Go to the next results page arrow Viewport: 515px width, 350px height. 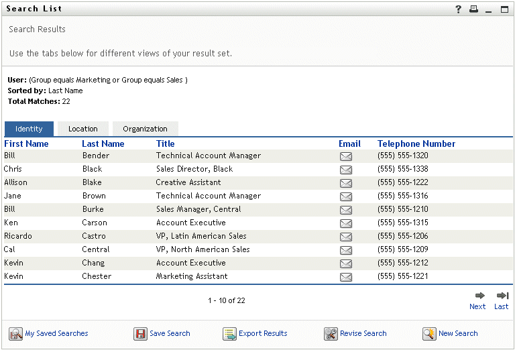tap(479, 296)
